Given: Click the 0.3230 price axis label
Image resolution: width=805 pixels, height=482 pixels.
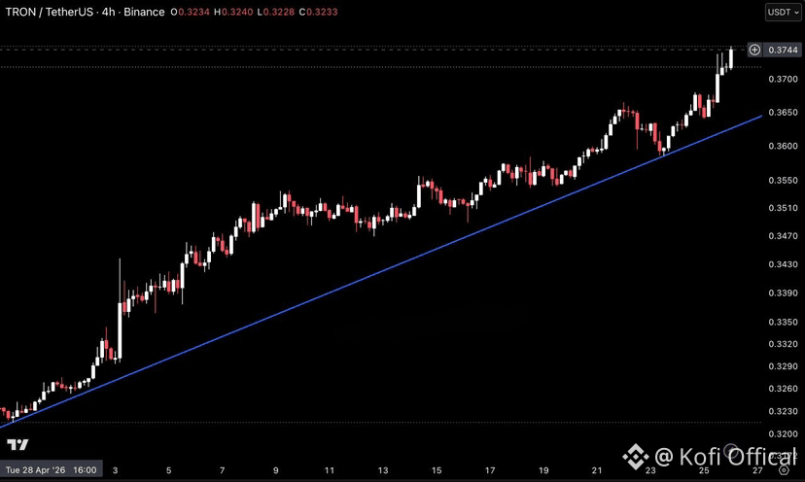Looking at the screenshot, I should [783, 412].
